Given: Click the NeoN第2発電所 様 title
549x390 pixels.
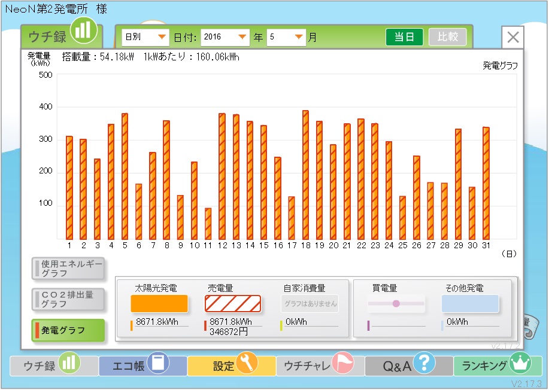Looking at the screenshot, I should pyautogui.click(x=56, y=9).
